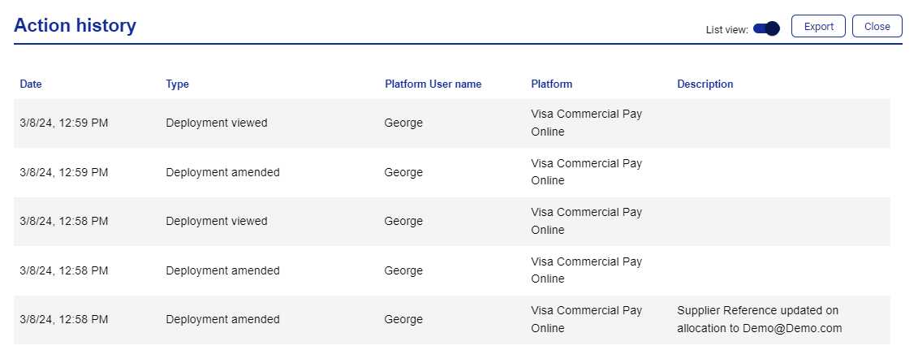Click Visa Commercial Pay Online in first row
The width and height of the screenshot is (918, 350).
click(x=587, y=123)
